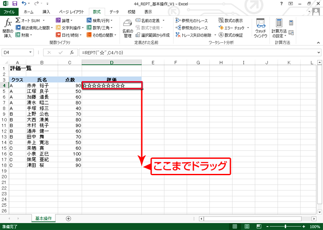
Task: Open the Lookup (検索/行列) functions list
Action: (x=100, y=20)
